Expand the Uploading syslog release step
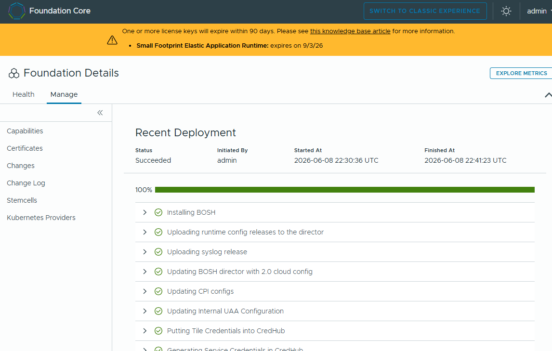 [x=145, y=252]
